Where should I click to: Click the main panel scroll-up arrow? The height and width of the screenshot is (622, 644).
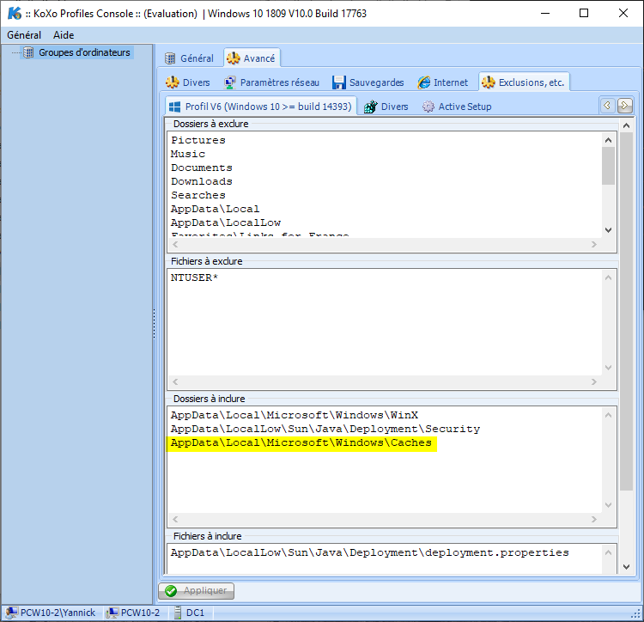coord(626,125)
